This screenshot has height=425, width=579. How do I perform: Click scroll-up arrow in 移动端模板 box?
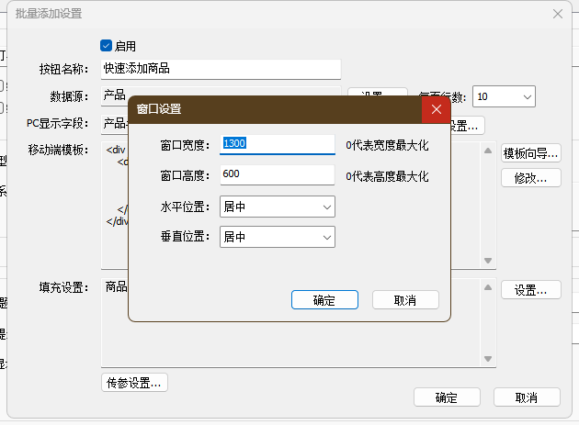coord(487,150)
